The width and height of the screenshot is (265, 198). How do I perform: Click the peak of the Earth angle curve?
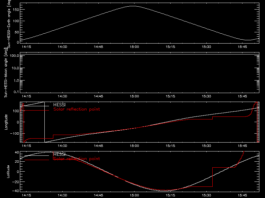click(x=133, y=6)
